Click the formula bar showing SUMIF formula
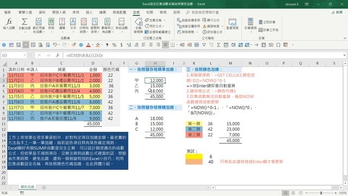This screenshot has width=348, height=196. pyautogui.click(x=202, y=55)
